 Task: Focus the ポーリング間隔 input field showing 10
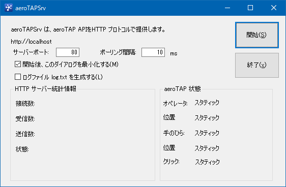tap(153, 52)
